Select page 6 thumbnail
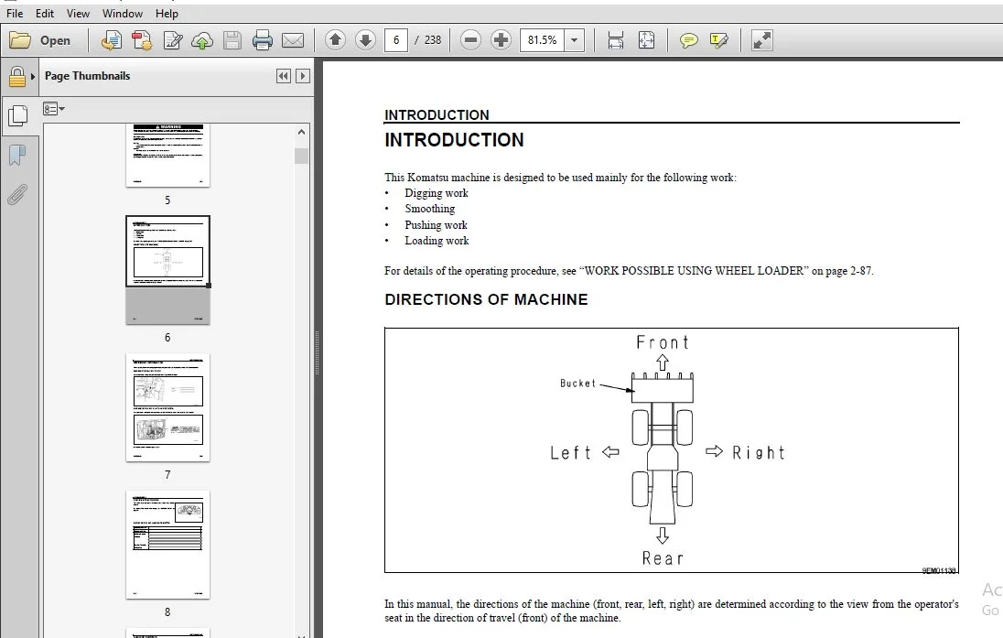The height and width of the screenshot is (638, 1003). tap(167, 270)
